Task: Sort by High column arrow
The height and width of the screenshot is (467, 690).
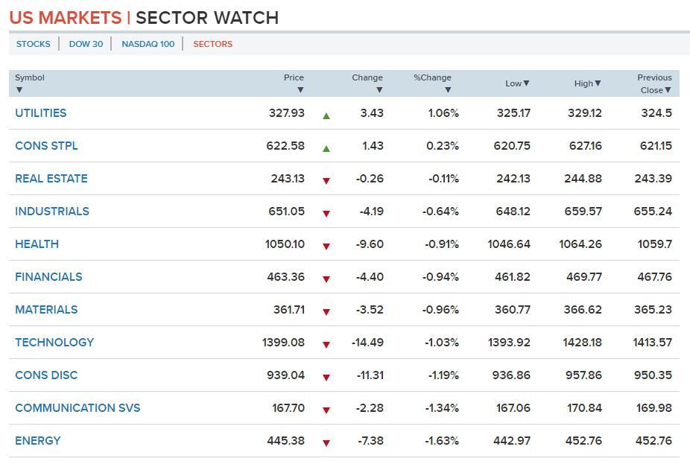Action: coord(598,83)
